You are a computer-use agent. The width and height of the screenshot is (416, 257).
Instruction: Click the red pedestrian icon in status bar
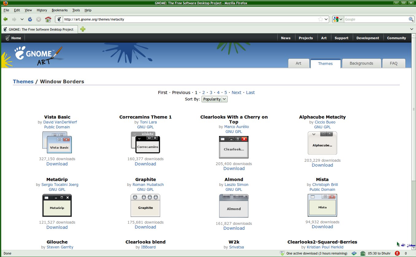click(397, 253)
